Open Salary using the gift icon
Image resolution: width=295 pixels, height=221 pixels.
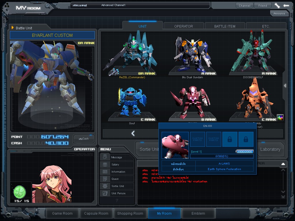[x=105, y=164]
